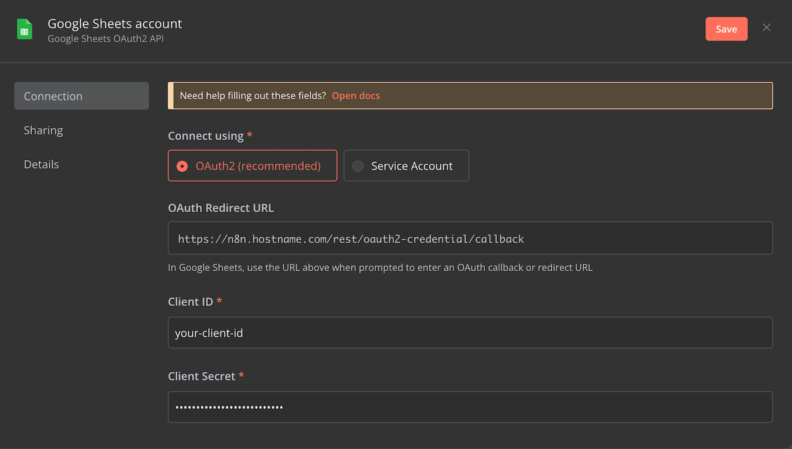Click the Google Sheets account title
This screenshot has height=449, width=792.
coord(115,23)
